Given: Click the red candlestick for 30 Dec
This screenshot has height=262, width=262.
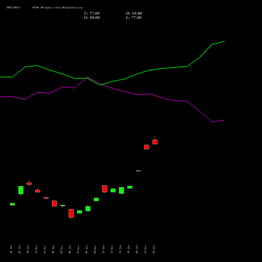Looking at the screenshot, I should [x=29, y=183].
